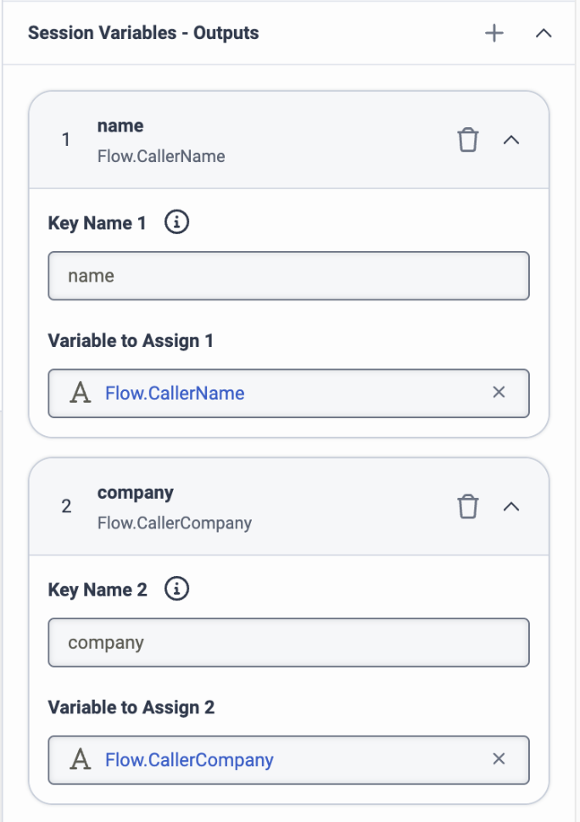Clear the Flow.CallerCompany variable assignment
Screen dimensions: 580x822
click(499, 758)
